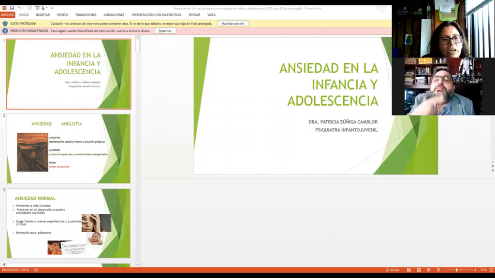The width and height of the screenshot is (495, 278).
Task: Click the Save icon in quick access toolbar
Action: [12, 8]
